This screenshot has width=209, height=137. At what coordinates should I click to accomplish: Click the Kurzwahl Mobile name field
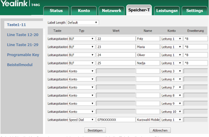click(148, 120)
